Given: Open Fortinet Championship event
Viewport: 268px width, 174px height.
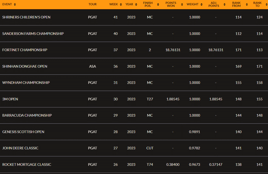Looking at the screenshot, I should (25, 50).
